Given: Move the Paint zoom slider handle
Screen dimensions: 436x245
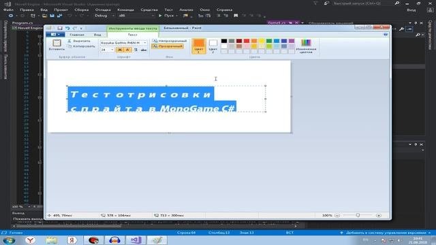Looking at the screenshot, I should [x=358, y=215].
